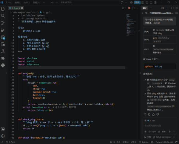Expand the '123' breadcrumb folder
The image size is (179, 144).
(x=35, y=12)
